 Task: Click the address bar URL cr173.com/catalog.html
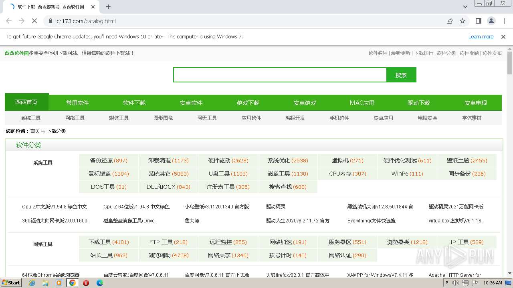tap(86, 21)
